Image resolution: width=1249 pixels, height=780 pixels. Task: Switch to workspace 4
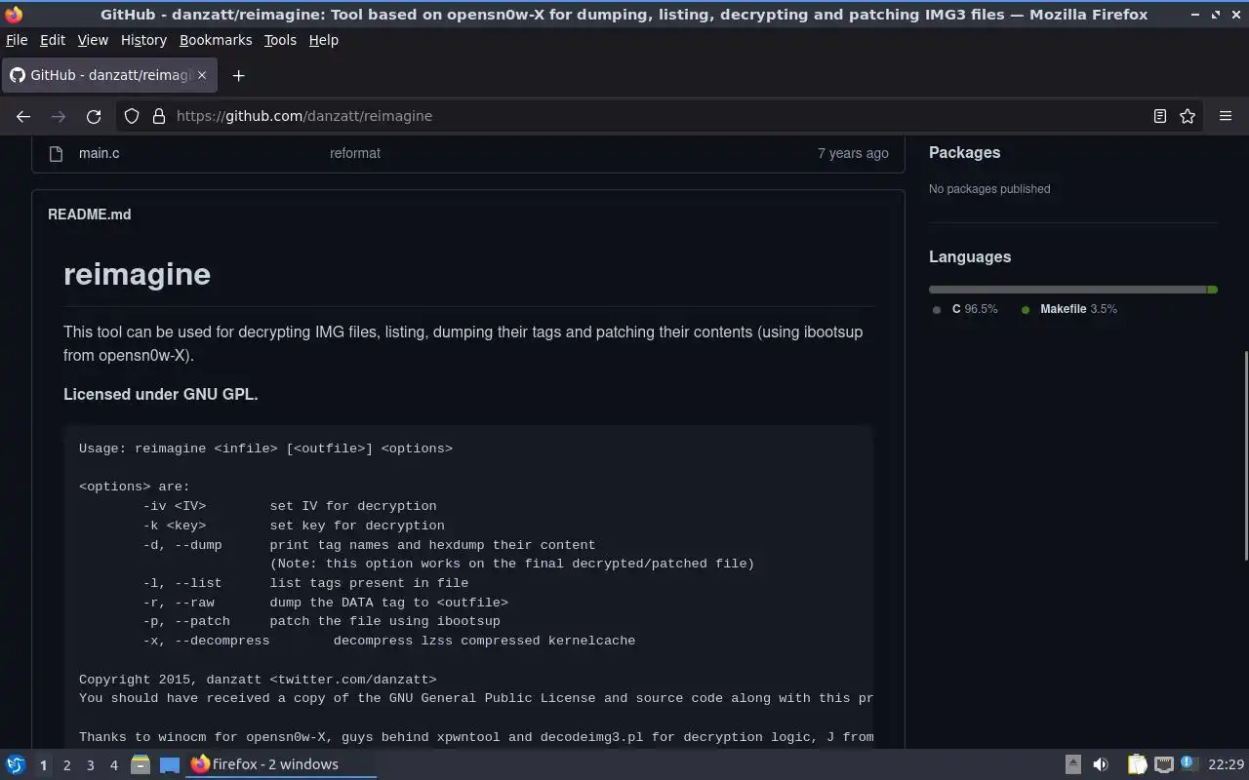point(113,765)
